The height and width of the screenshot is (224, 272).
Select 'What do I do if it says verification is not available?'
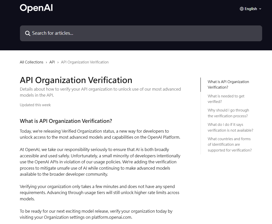pyautogui.click(x=230, y=127)
